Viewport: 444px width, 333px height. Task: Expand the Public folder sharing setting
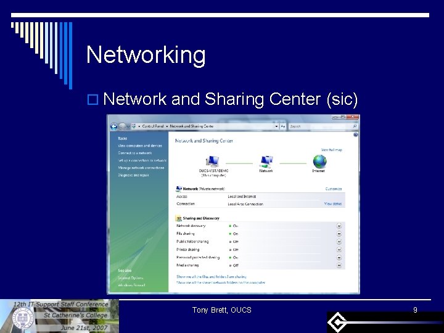[339, 242]
